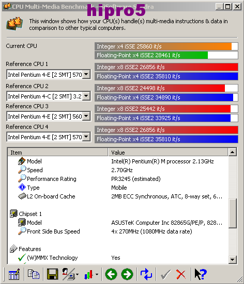Click the chipset Model icon
The width and height of the screenshot is (244, 284).
point(22,223)
